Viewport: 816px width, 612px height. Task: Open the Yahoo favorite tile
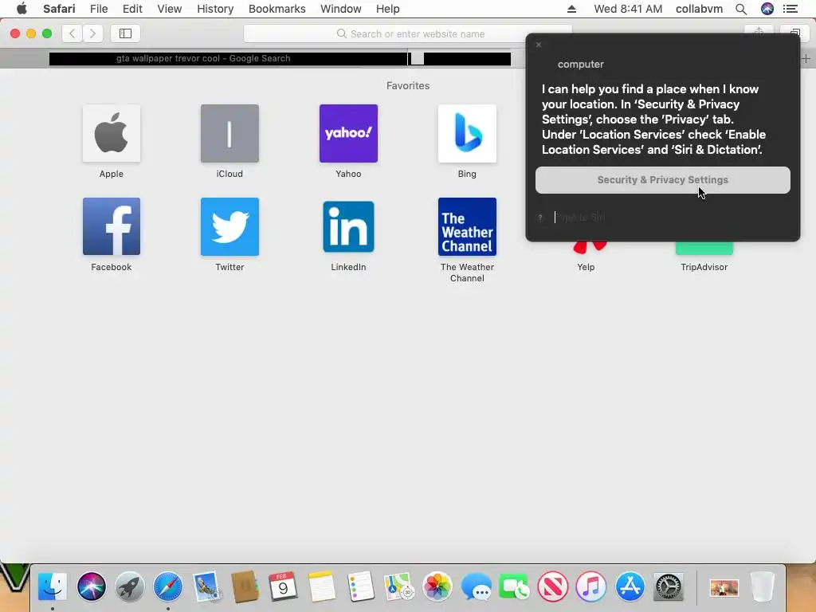point(348,133)
